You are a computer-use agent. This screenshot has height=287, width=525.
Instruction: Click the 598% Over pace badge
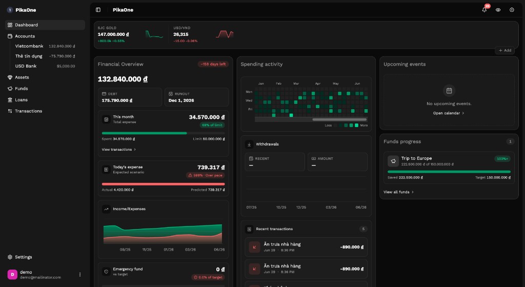point(205,175)
